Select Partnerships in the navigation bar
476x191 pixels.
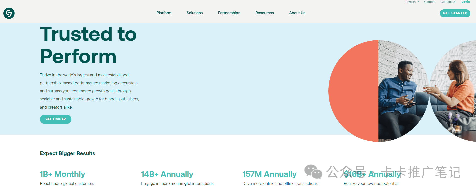coord(229,13)
